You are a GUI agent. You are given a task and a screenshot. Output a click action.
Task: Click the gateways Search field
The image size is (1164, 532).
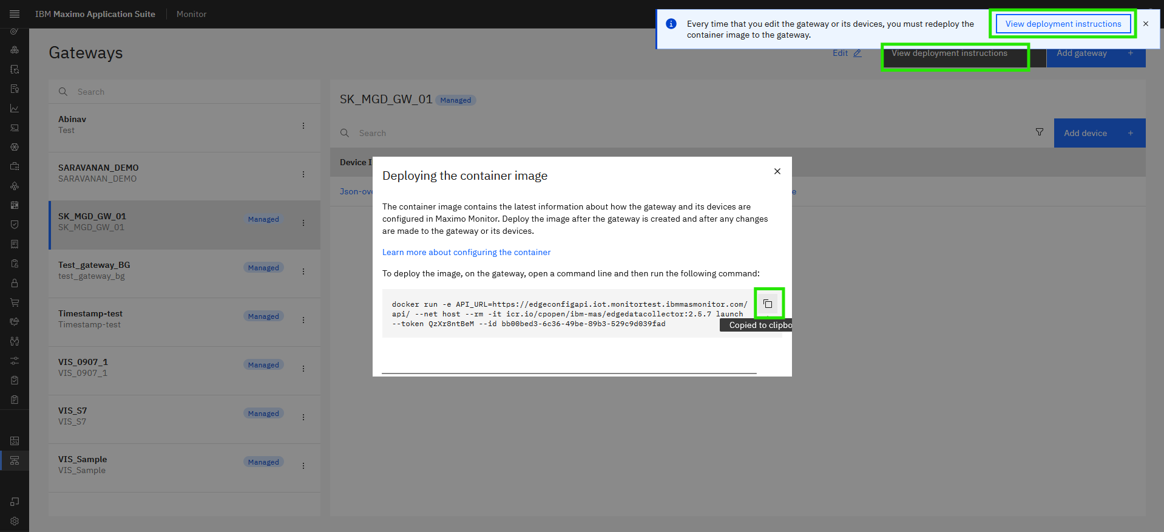coord(184,92)
